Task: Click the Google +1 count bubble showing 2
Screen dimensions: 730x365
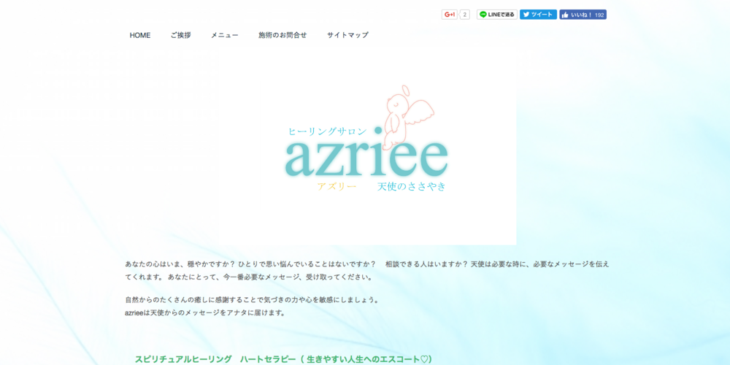Action: click(464, 15)
